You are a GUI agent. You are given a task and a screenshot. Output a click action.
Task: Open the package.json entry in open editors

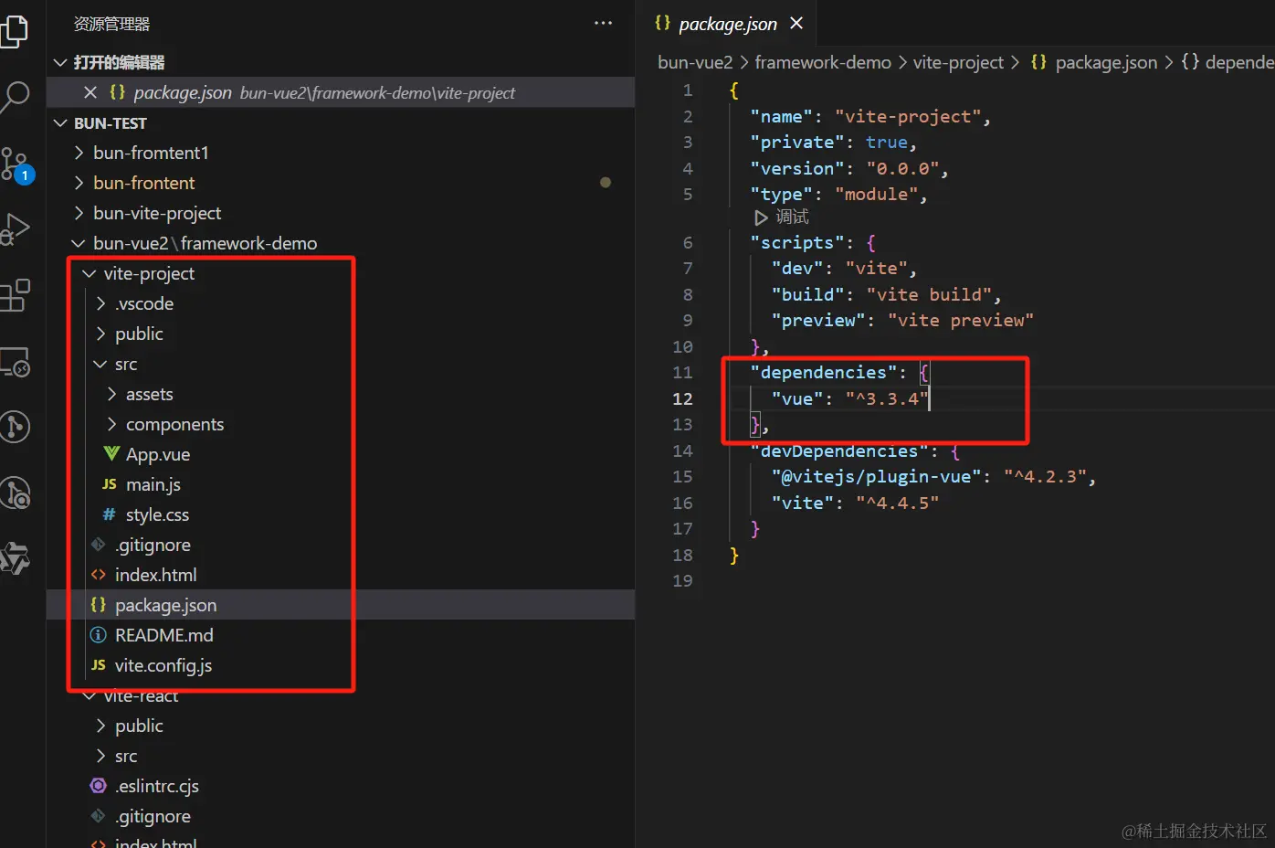[x=340, y=92]
